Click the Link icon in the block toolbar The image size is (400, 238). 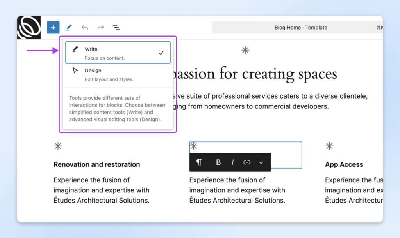point(247,162)
